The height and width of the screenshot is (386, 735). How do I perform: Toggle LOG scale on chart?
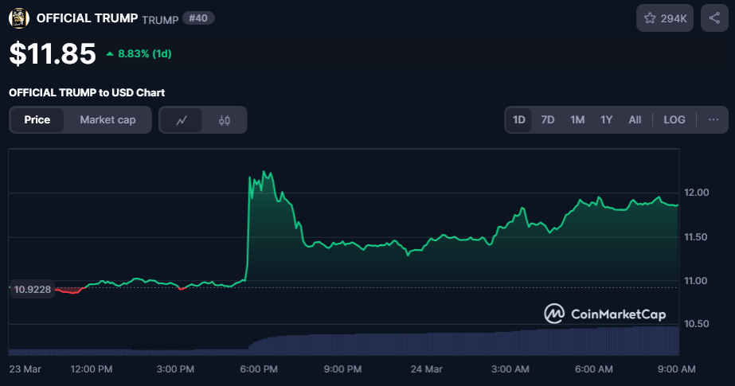(674, 120)
